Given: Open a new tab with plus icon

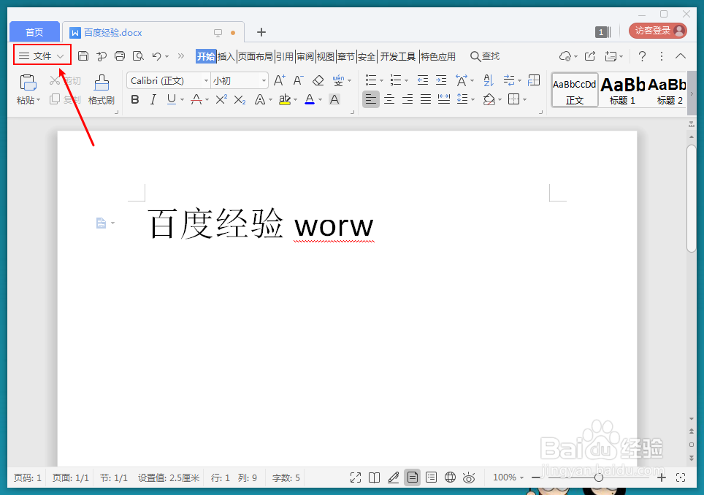Looking at the screenshot, I should click(x=261, y=32).
